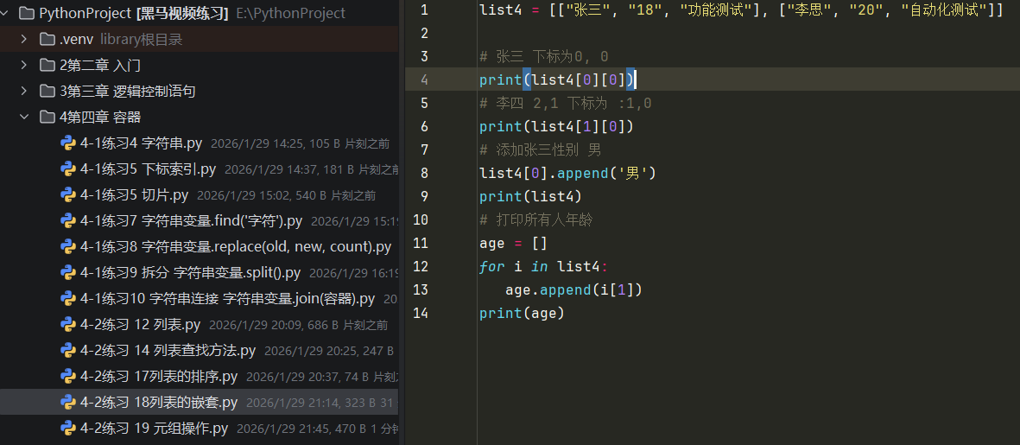Click the comment # 李四 2,1 下标为 :1,0
The image size is (1020, 445).
(x=566, y=104)
